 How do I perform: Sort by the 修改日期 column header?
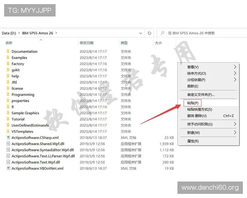click(86, 43)
